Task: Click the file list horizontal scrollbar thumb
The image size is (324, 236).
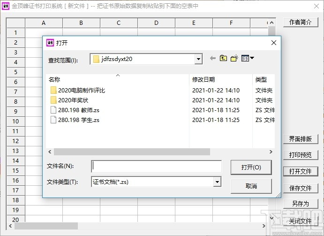Action: tap(132, 152)
